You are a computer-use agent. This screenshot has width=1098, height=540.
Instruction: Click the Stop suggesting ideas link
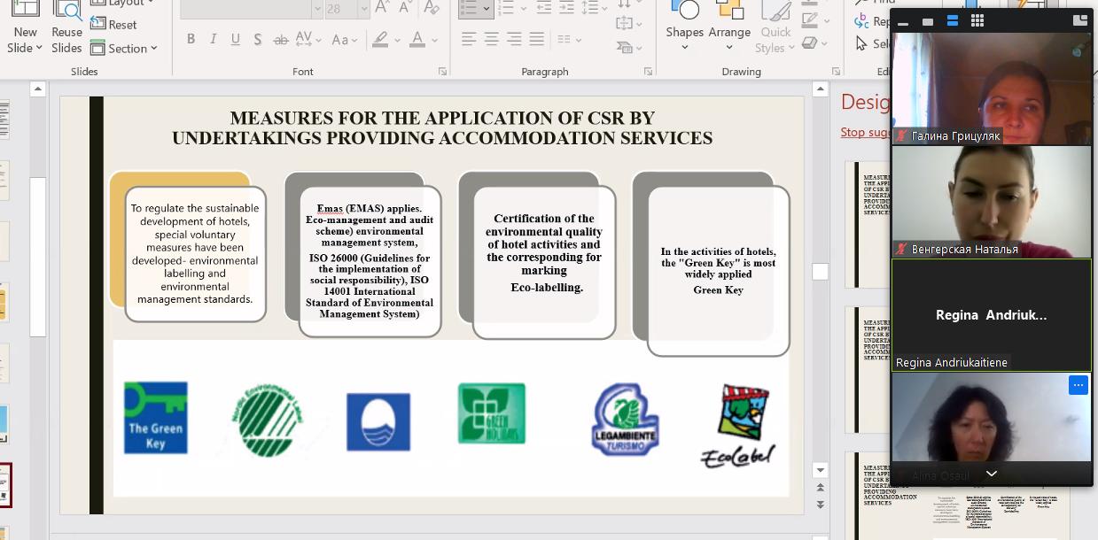click(x=865, y=133)
